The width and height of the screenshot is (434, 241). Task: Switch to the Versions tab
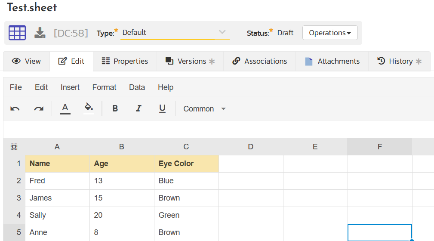click(x=190, y=61)
